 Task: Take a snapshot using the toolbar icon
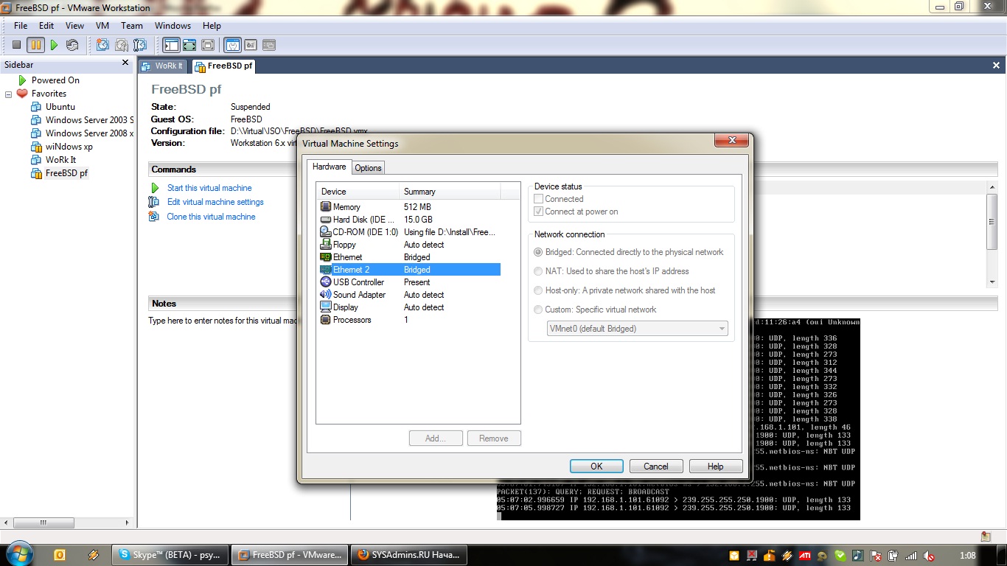[102, 45]
